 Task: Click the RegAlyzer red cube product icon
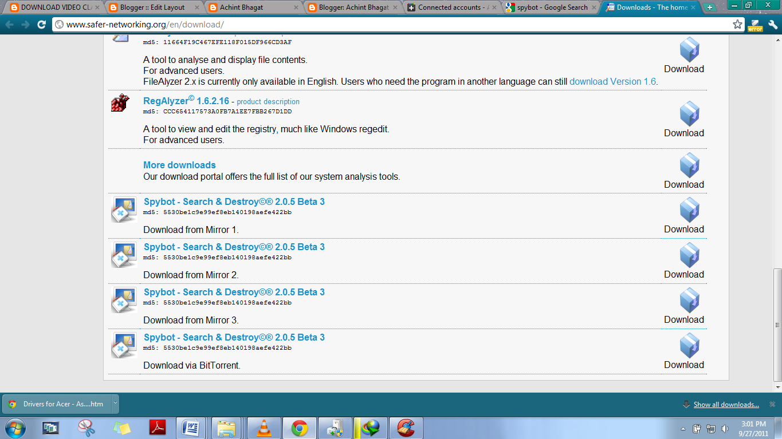120,103
